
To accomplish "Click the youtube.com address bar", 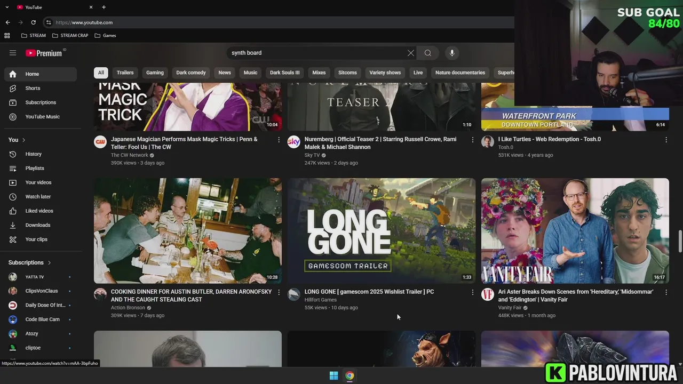I will [277, 22].
